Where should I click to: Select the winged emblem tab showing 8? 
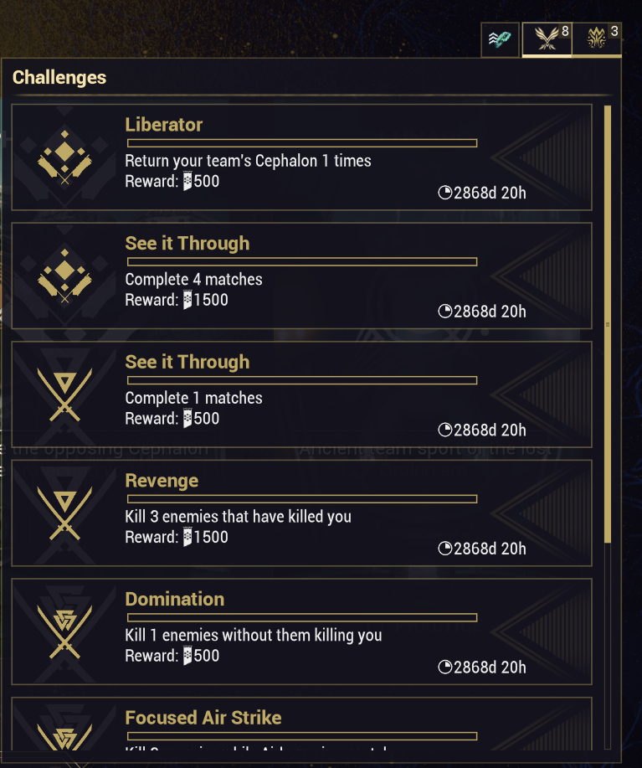pyautogui.click(x=547, y=39)
